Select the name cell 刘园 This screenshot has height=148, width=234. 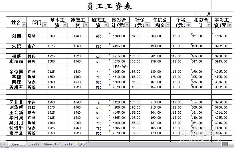[x=17, y=36]
